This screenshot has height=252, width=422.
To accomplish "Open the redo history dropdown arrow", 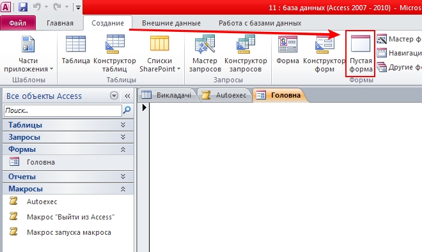I will 66,7.
